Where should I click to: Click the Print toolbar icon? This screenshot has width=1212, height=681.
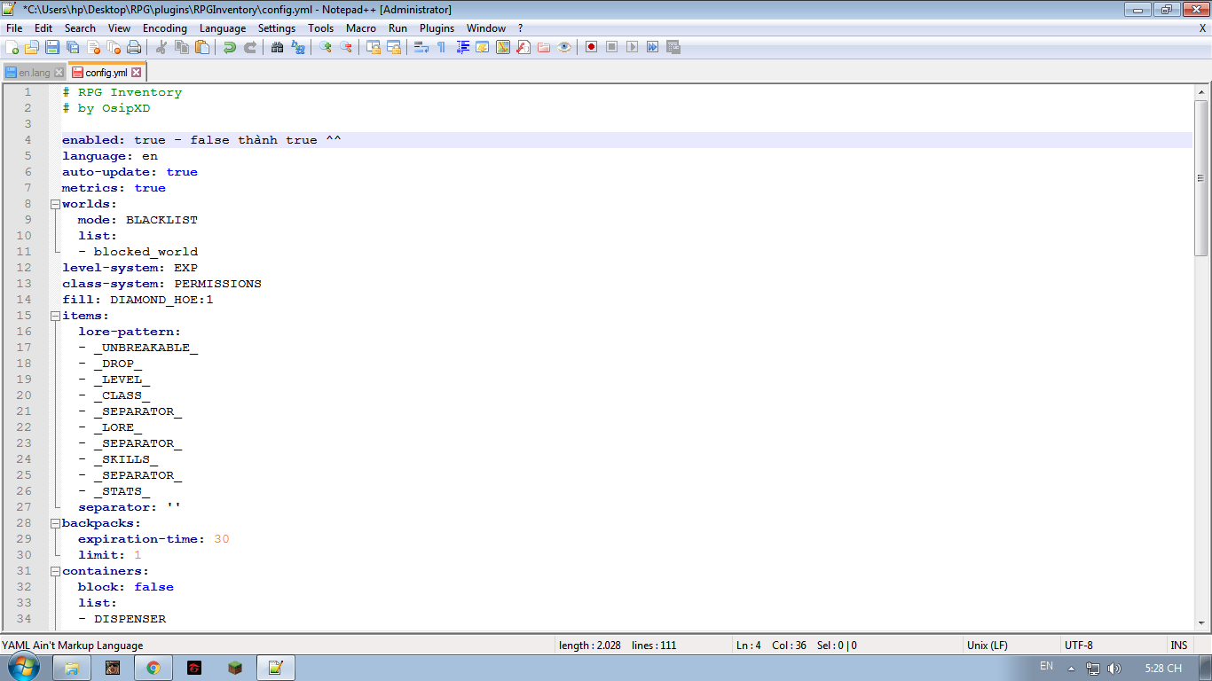134,47
